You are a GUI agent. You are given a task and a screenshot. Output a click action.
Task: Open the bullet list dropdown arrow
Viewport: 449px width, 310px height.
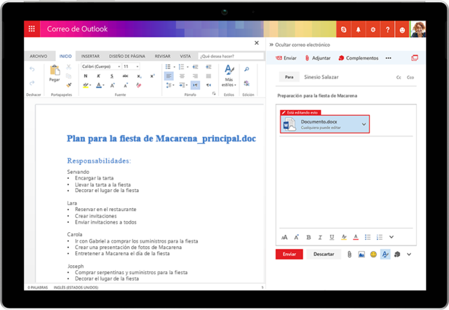(x=174, y=67)
